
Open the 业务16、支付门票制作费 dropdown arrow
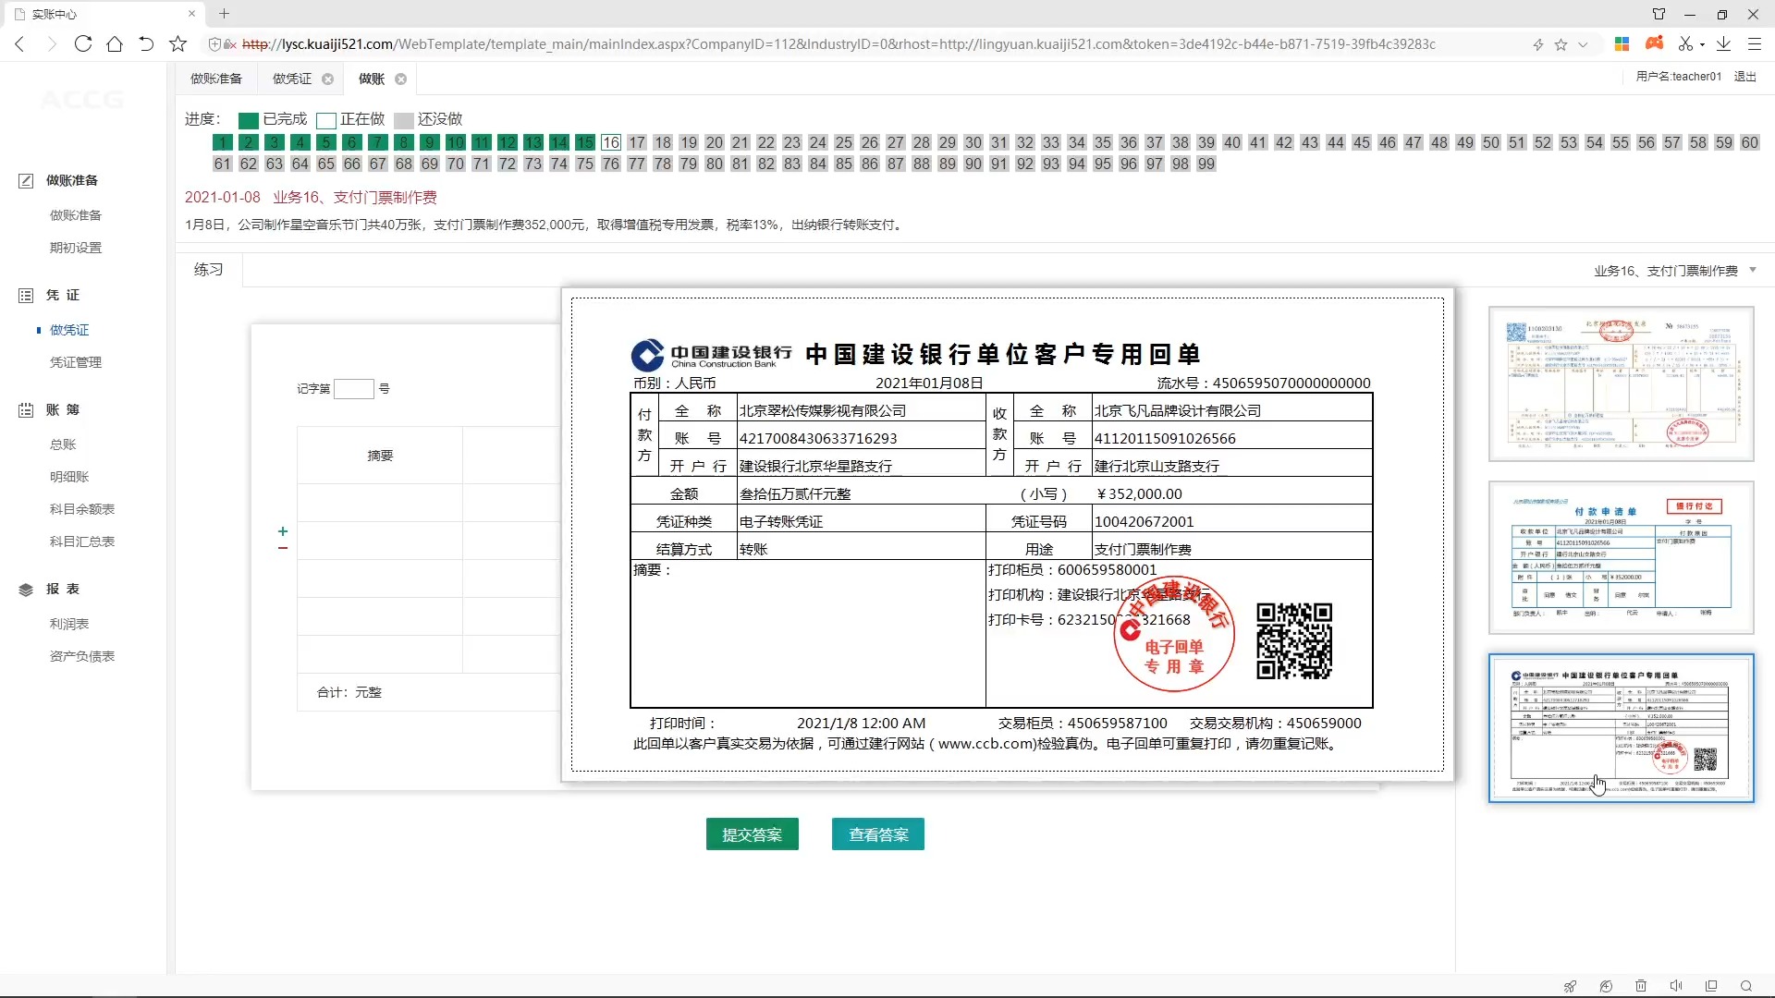tap(1754, 270)
